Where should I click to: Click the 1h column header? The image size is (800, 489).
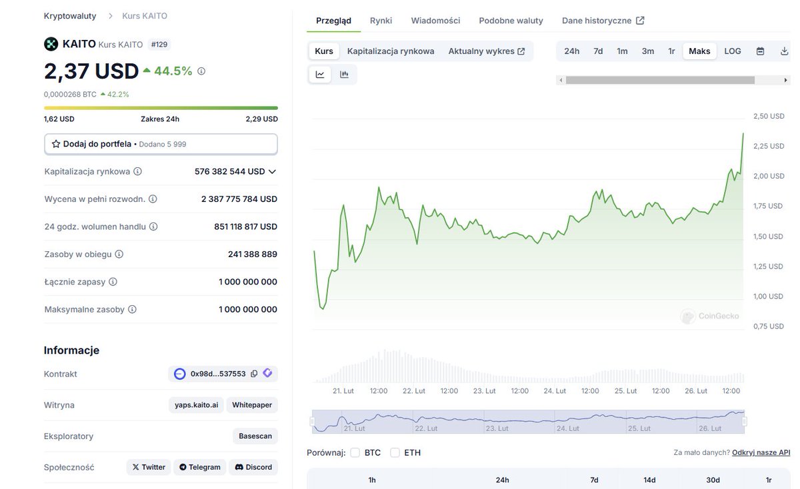pyautogui.click(x=372, y=480)
